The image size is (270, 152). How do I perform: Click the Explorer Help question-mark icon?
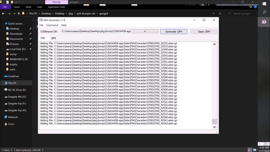(x=255, y=7)
